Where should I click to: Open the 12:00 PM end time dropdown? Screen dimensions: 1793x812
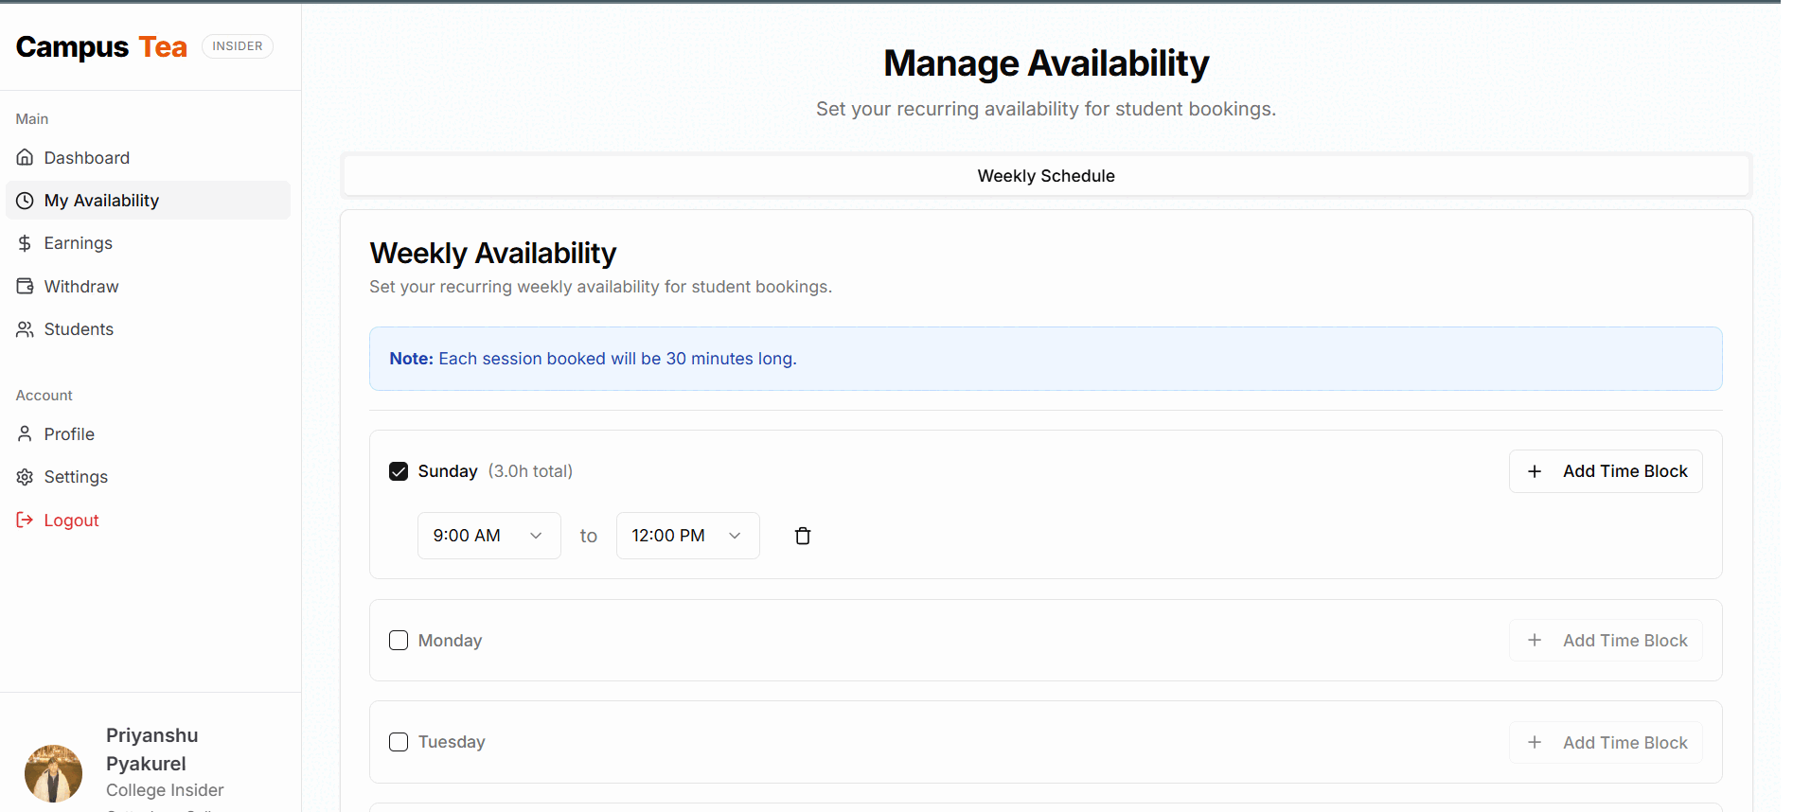[x=687, y=536]
